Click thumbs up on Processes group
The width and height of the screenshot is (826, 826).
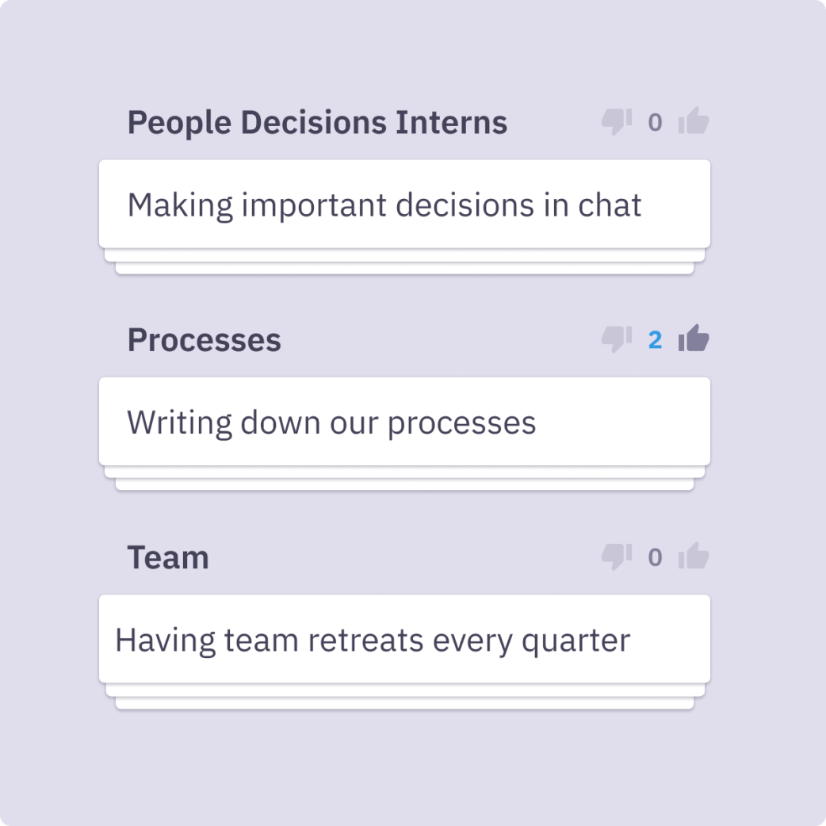pyautogui.click(x=694, y=338)
